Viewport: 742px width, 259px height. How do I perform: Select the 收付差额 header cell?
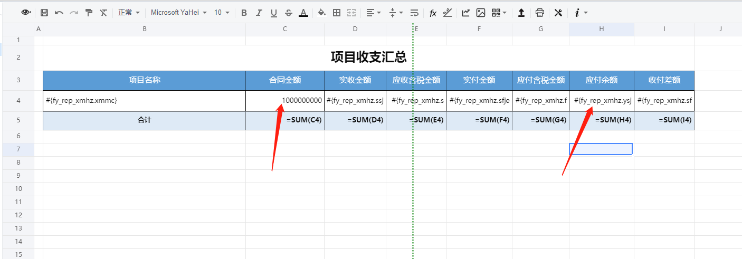click(664, 80)
